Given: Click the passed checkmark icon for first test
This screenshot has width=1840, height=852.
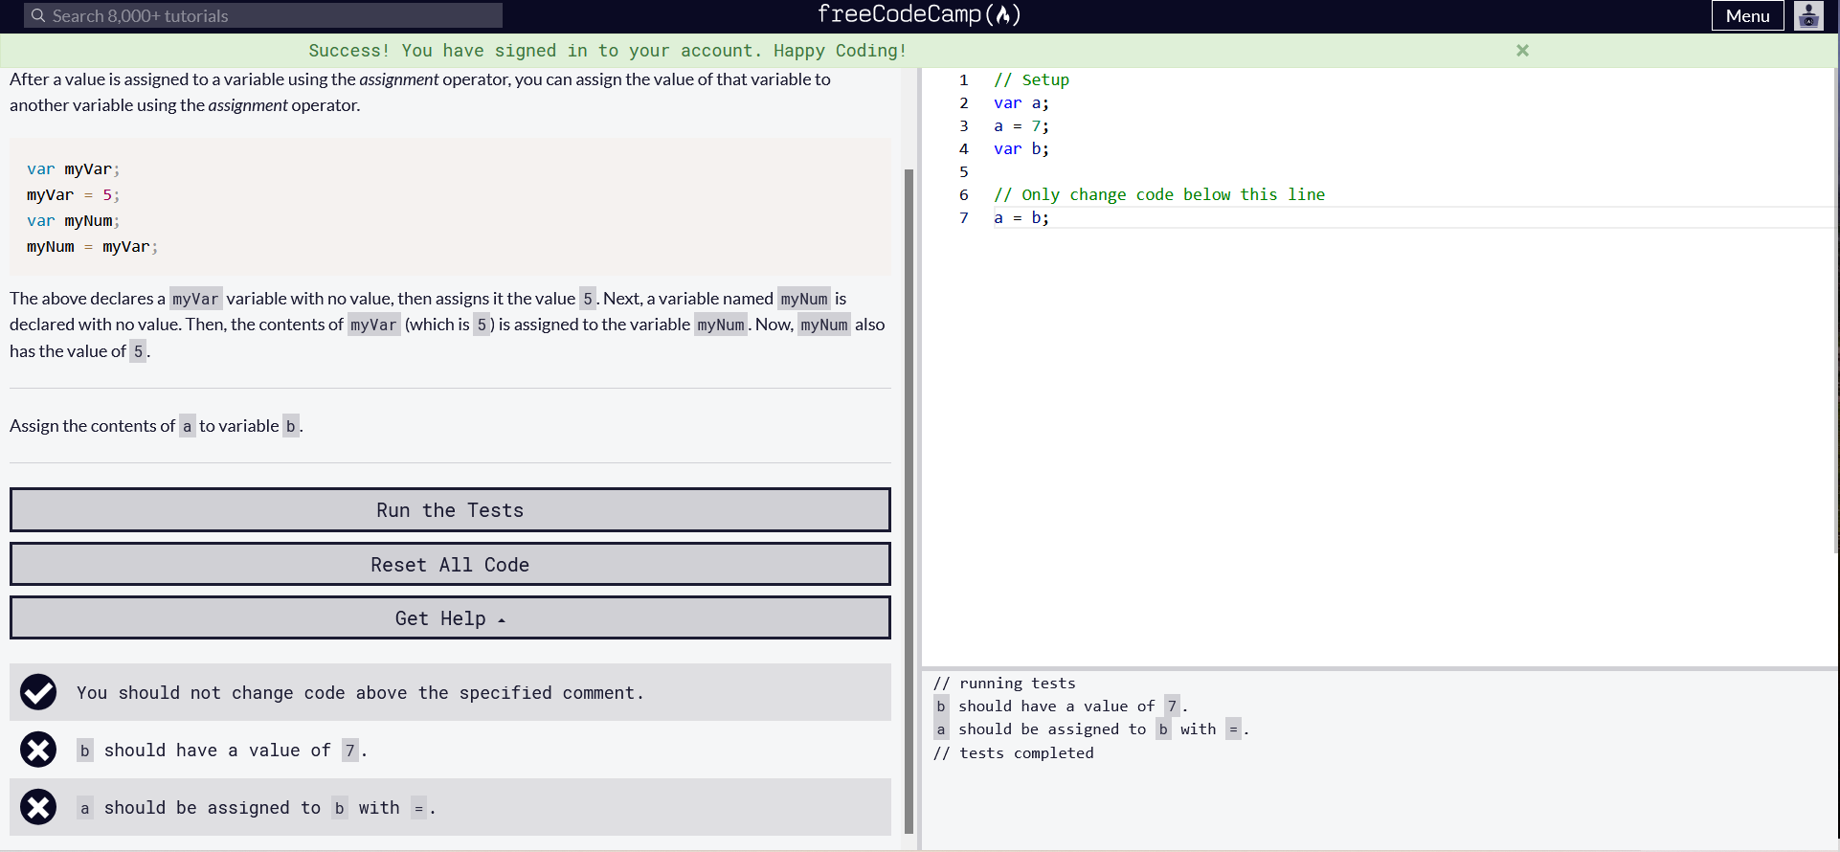Looking at the screenshot, I should (x=38, y=692).
